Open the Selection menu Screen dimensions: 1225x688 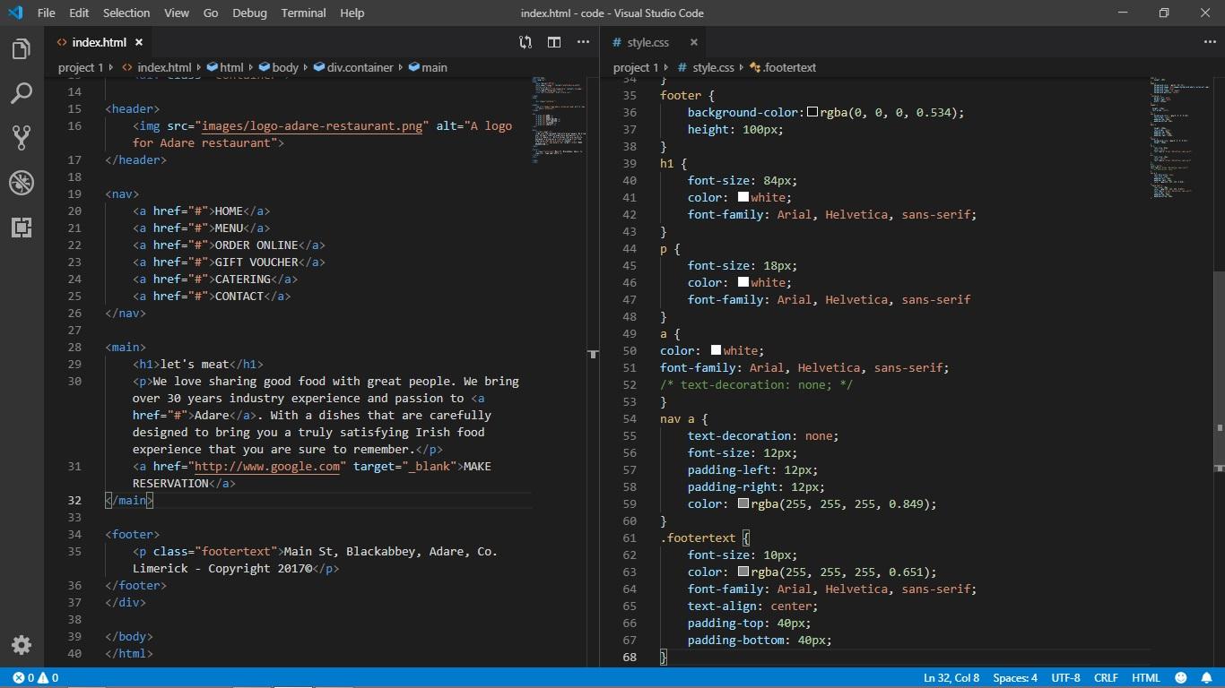tap(126, 13)
